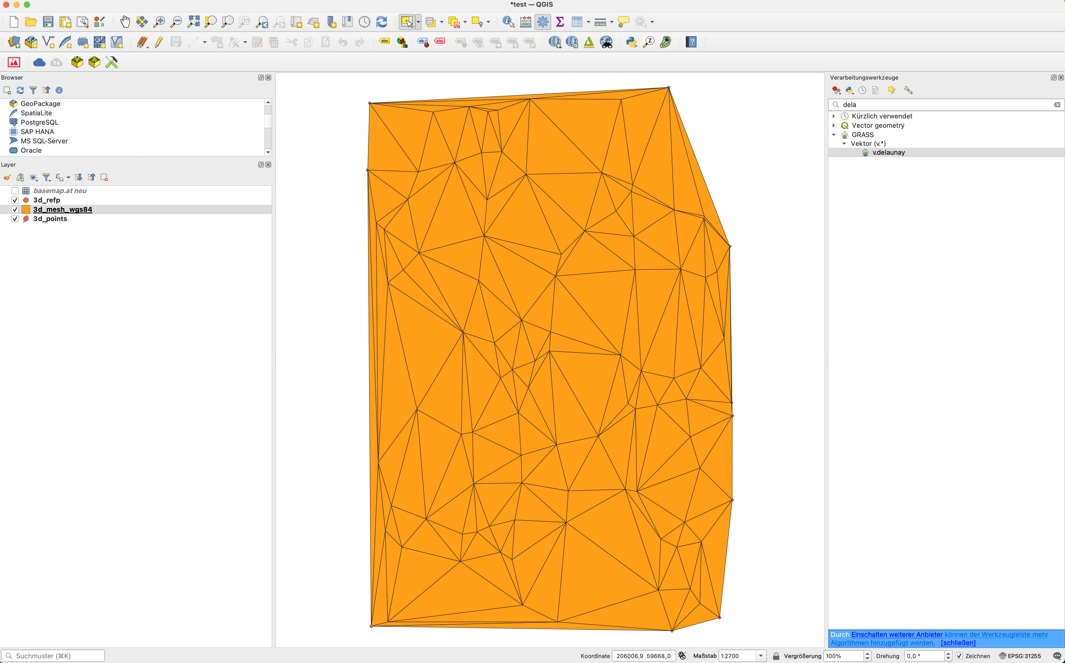Open the Help question mark icon
1065x663 pixels.
click(691, 42)
